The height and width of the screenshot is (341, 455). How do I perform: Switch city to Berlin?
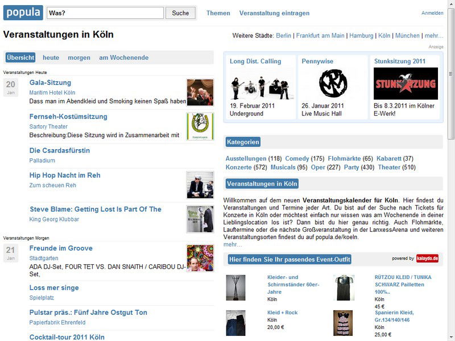[283, 35]
